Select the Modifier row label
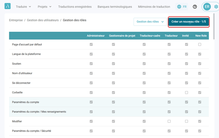The height and width of the screenshot is (138, 219). (x=17, y=121)
